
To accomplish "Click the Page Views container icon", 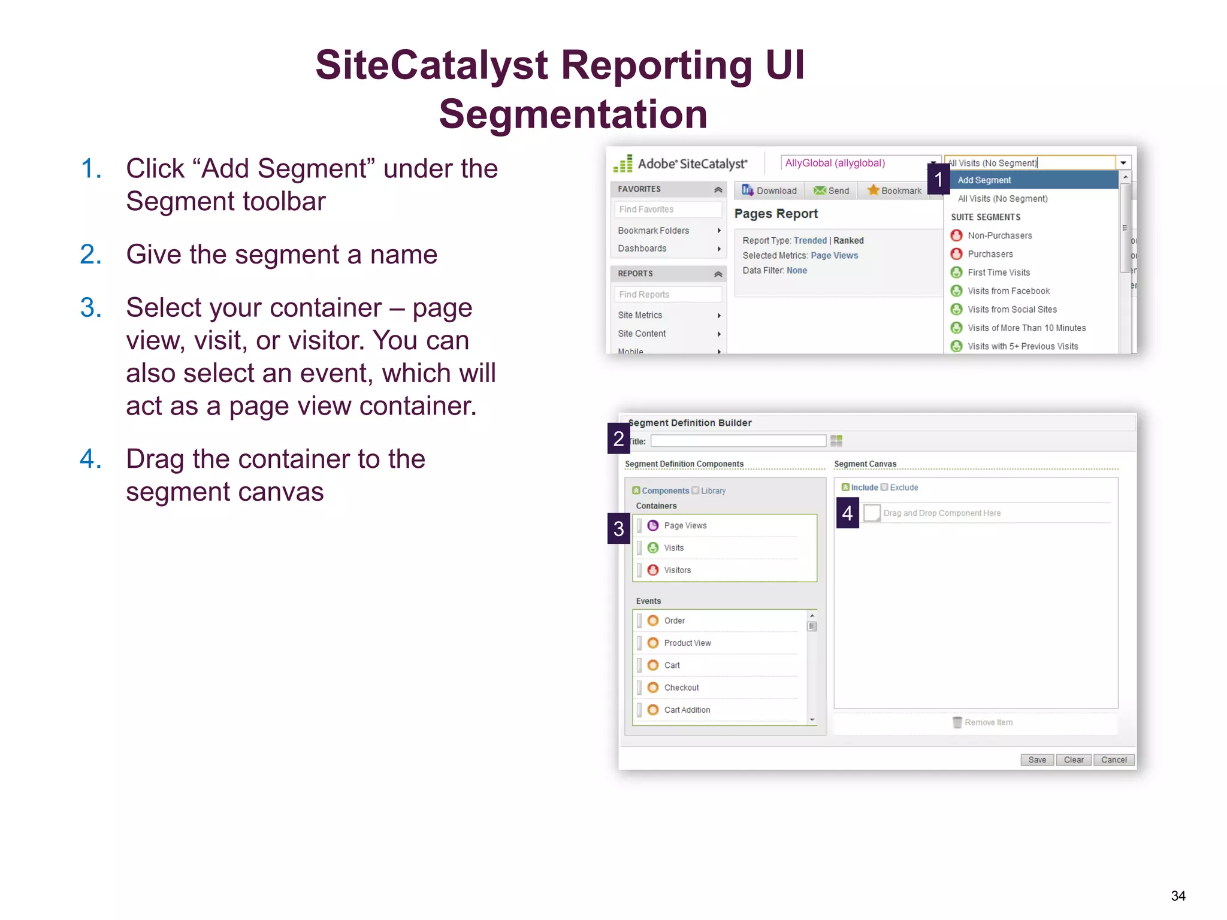I will [x=653, y=525].
